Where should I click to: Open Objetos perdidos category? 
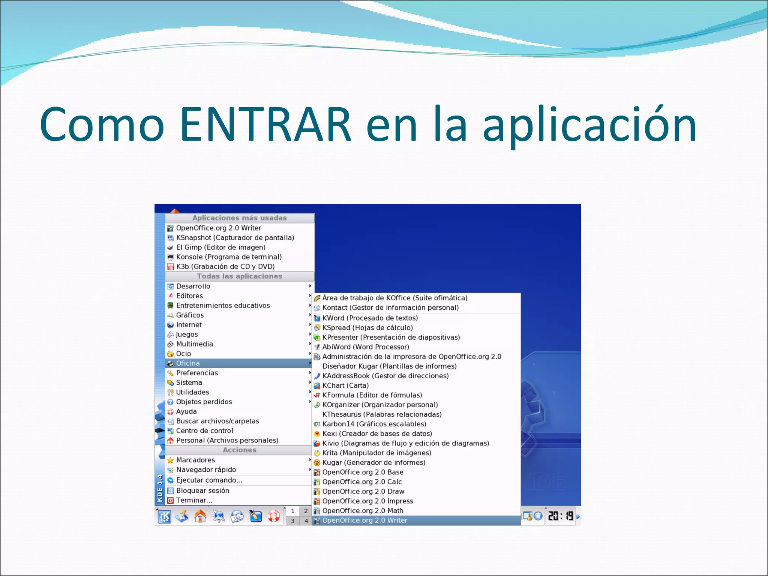coord(238,402)
